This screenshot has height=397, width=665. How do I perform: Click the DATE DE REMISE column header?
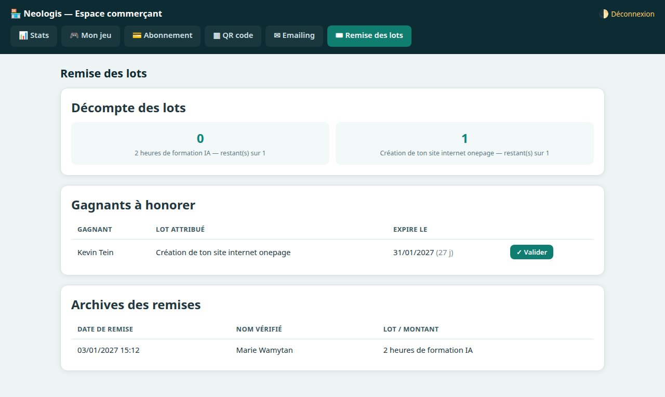click(105, 329)
